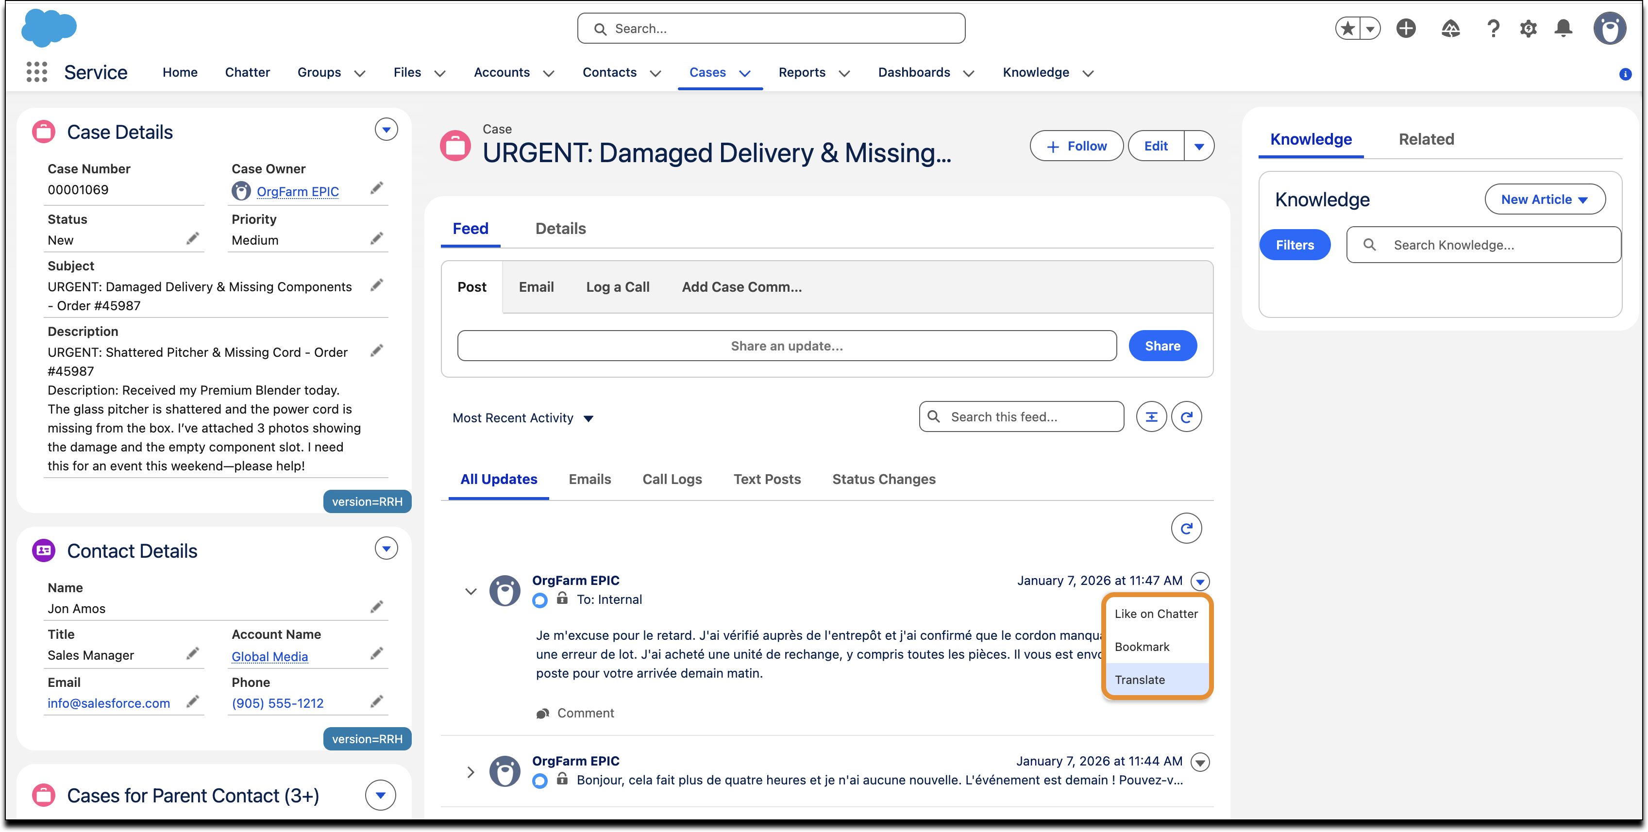Image resolution: width=1648 pixels, height=832 pixels.
Task: Select Translate from the post menu
Action: tap(1156, 679)
